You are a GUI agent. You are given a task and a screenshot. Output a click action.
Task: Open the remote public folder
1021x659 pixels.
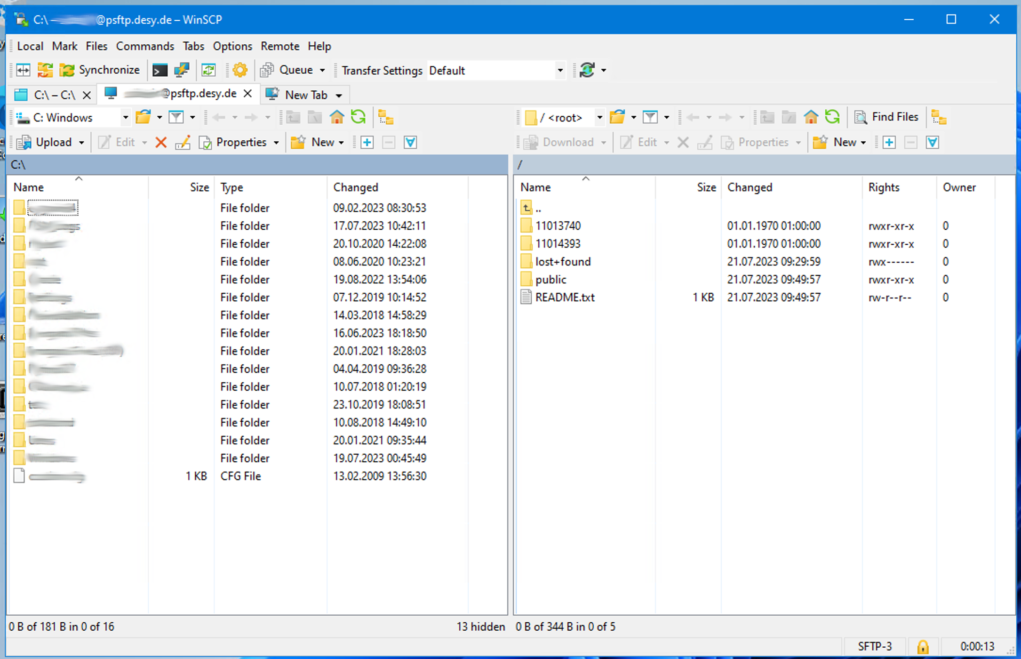[550, 280]
